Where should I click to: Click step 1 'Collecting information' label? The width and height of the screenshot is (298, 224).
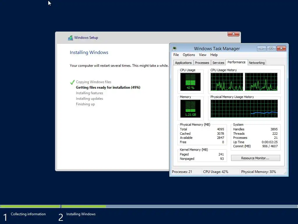tap(28, 214)
